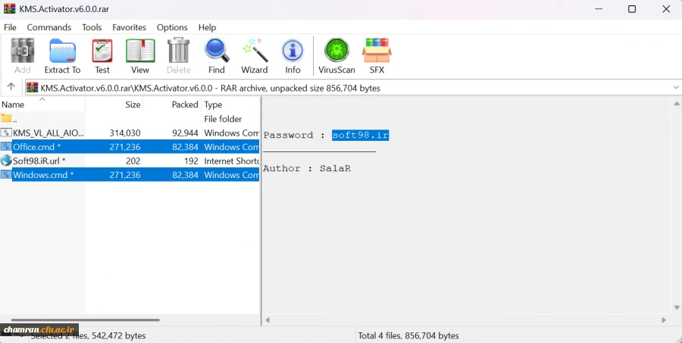The image size is (682, 343).
Task: Select the Windows.cmd file row
Action: 130,174
